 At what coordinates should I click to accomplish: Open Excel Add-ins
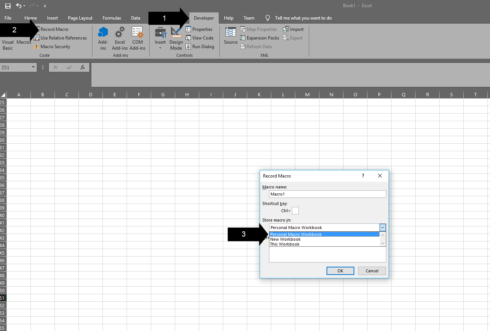119,38
